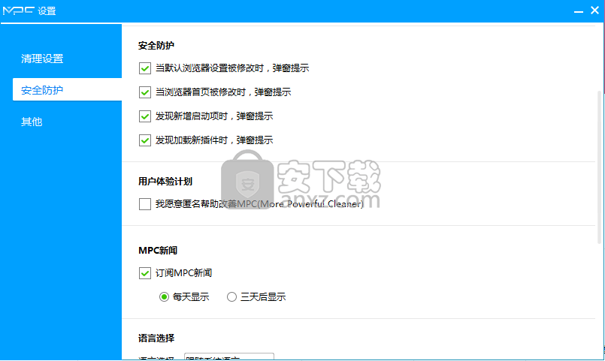605x361 pixels.
Task: Click the 语言选择 section heading
Action: 156,338
